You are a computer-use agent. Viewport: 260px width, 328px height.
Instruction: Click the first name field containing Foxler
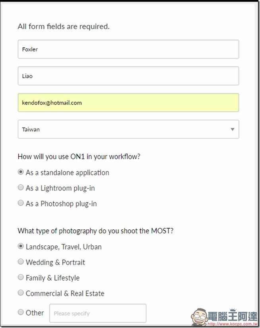click(128, 49)
